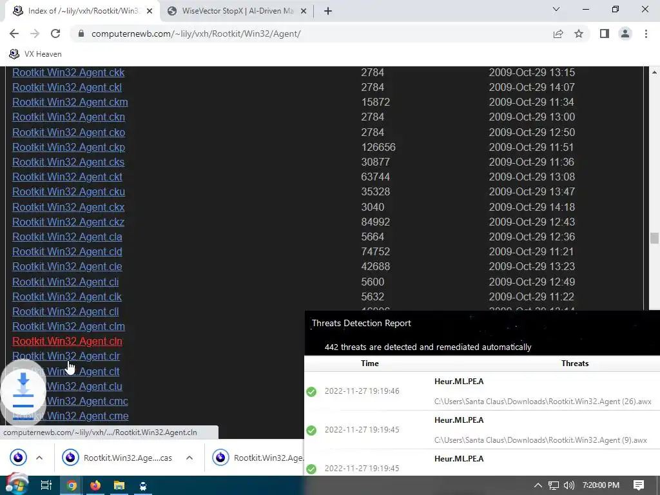
Task: Click the 2009-Oct-29 14:18 date entry
Action: [532, 207]
